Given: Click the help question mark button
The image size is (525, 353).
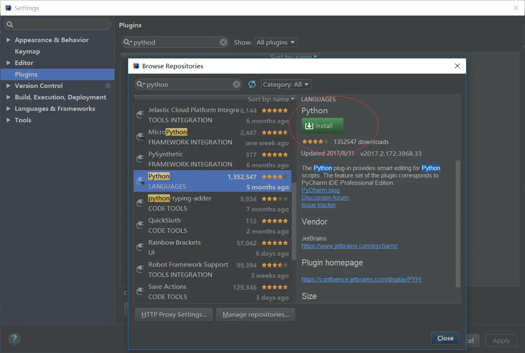Looking at the screenshot, I should 14,339.
